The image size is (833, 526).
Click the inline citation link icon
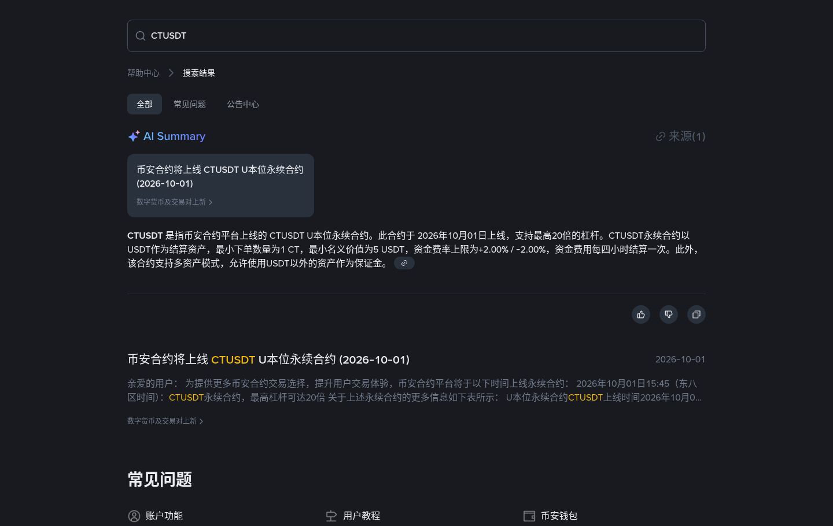click(404, 263)
